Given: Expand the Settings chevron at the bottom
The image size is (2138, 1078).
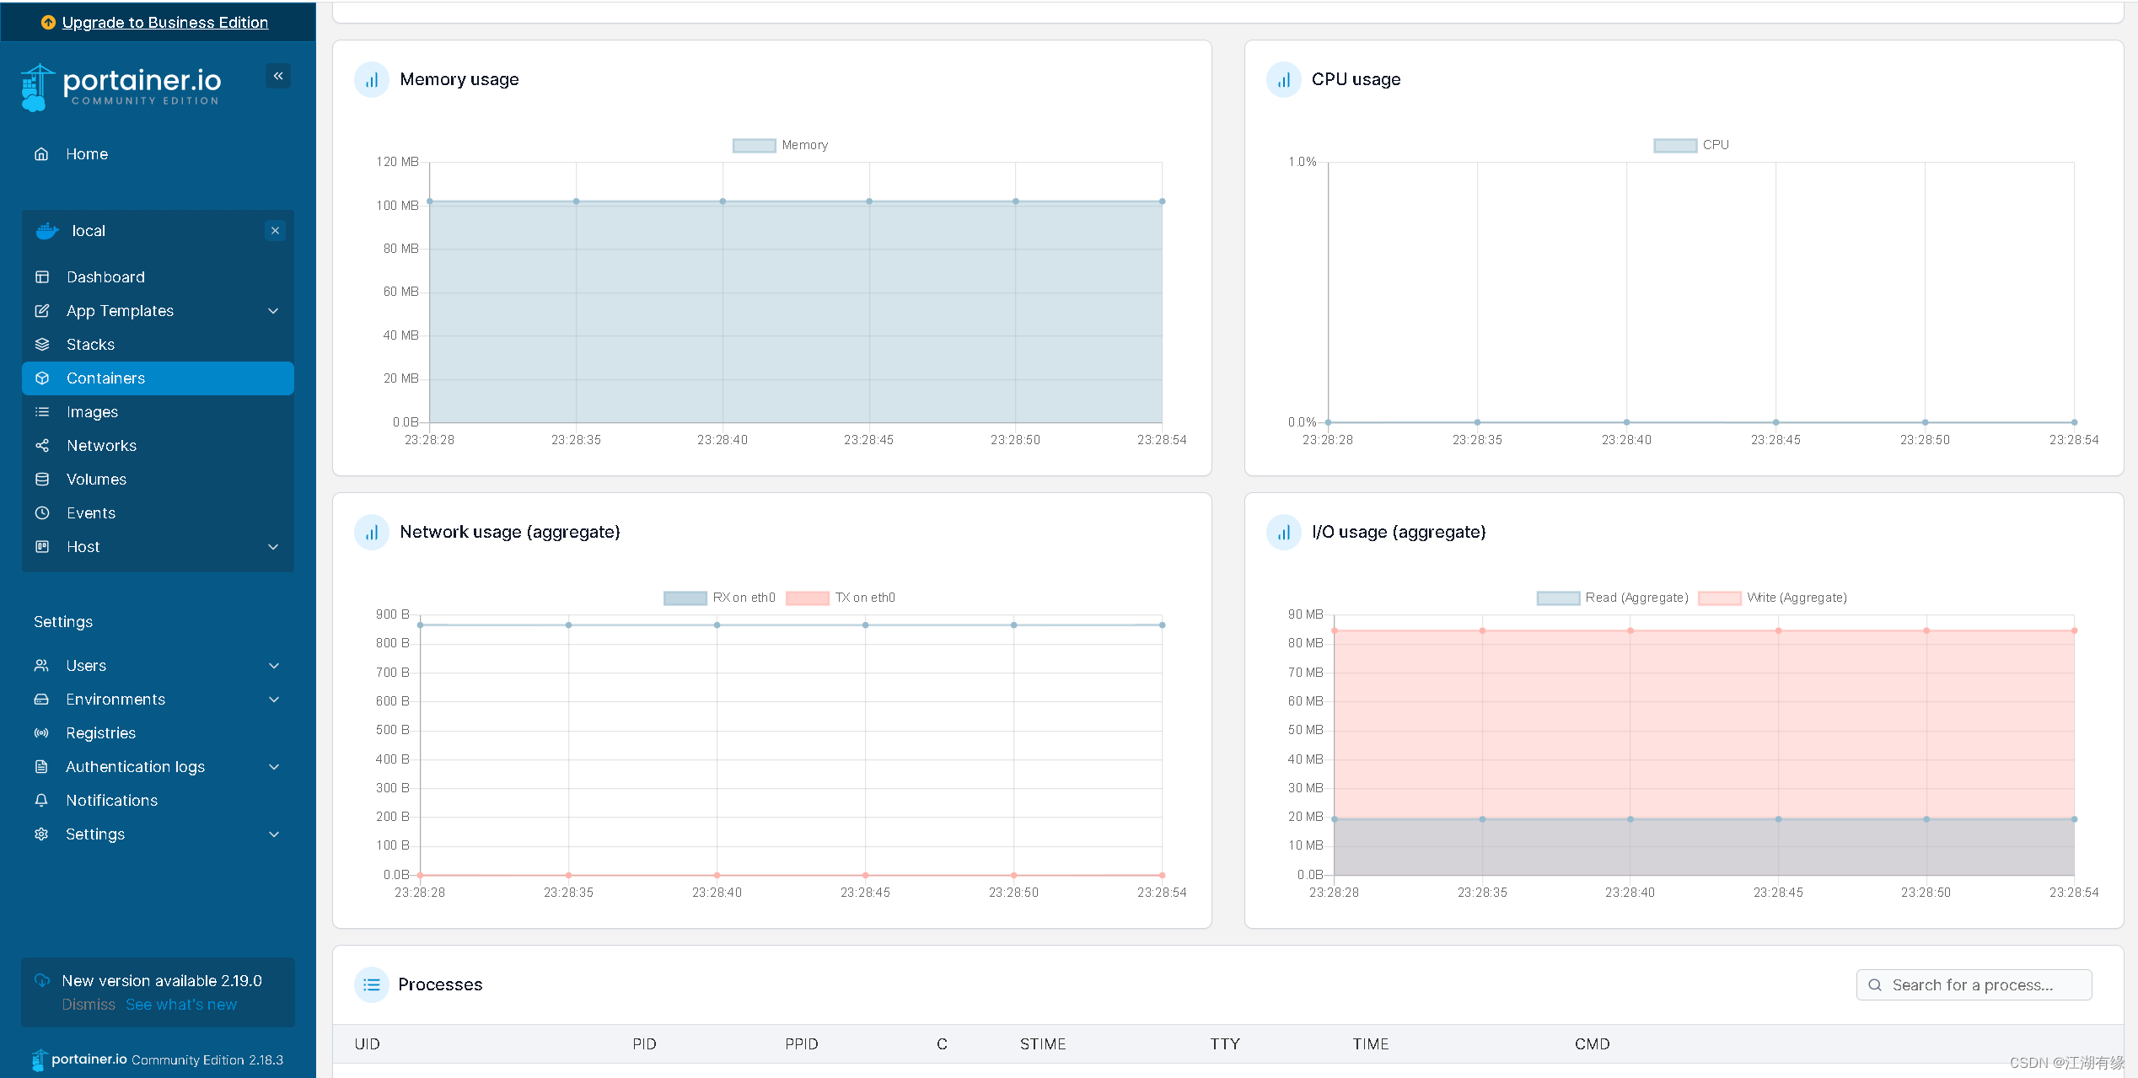Looking at the screenshot, I should 274,834.
